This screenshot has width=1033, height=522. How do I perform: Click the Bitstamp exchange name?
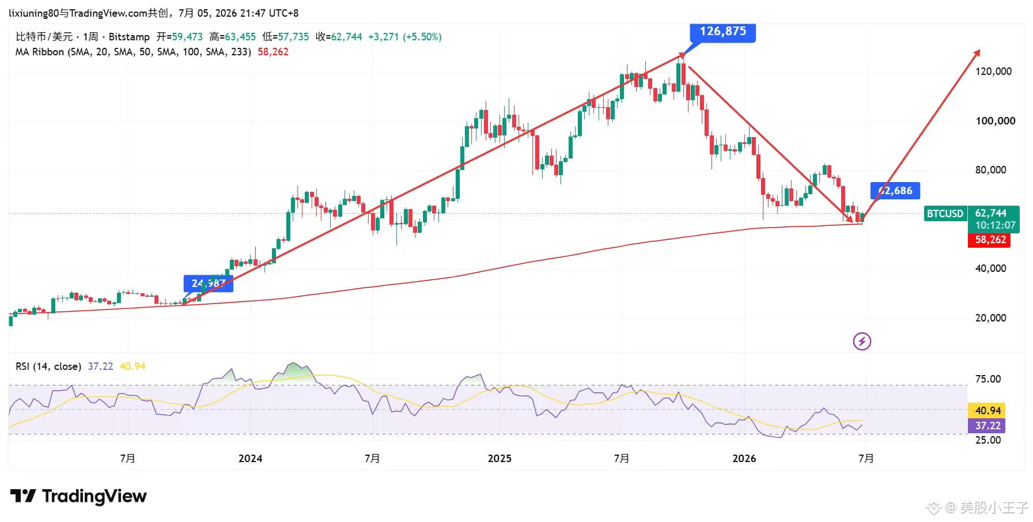point(129,37)
